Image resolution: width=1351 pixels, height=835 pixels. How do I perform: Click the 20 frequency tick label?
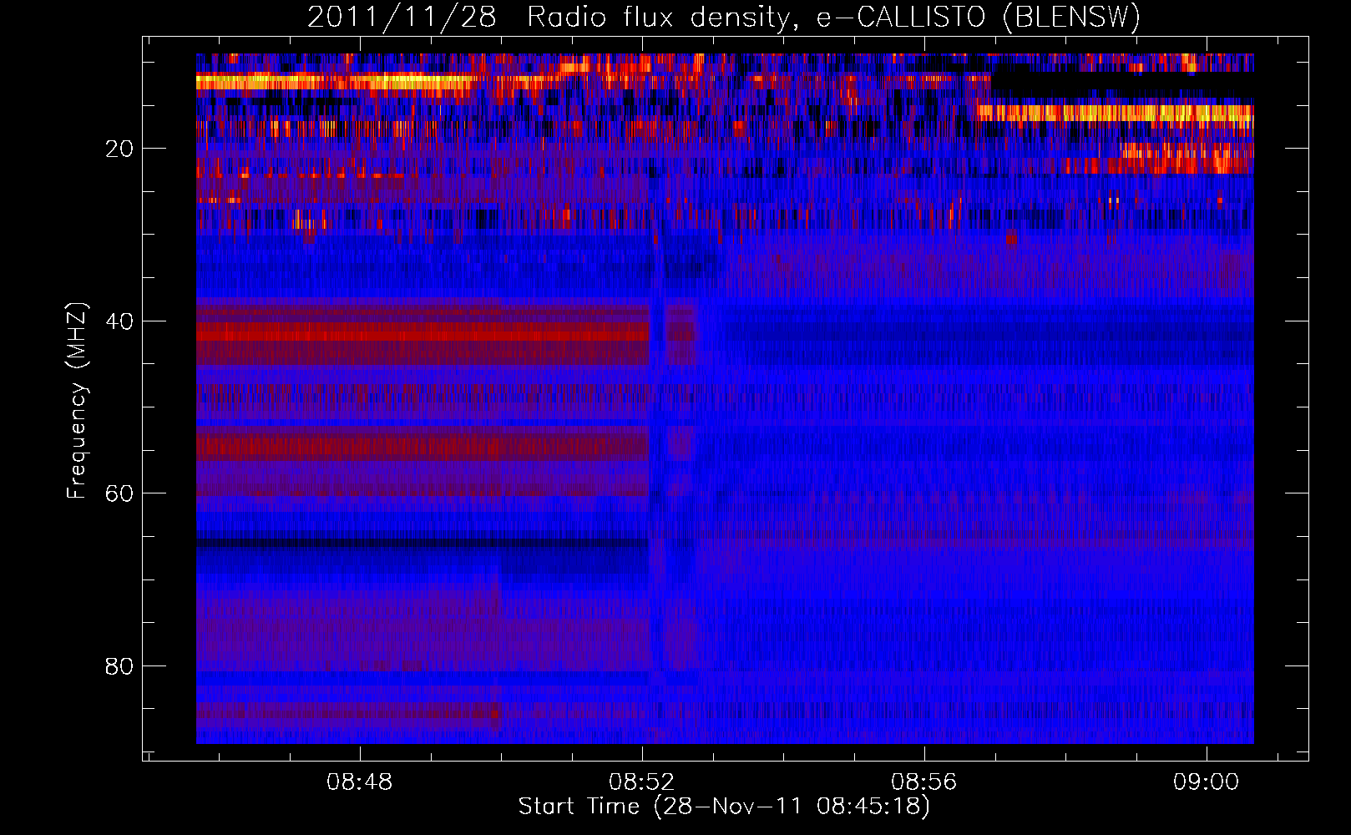coord(120,149)
